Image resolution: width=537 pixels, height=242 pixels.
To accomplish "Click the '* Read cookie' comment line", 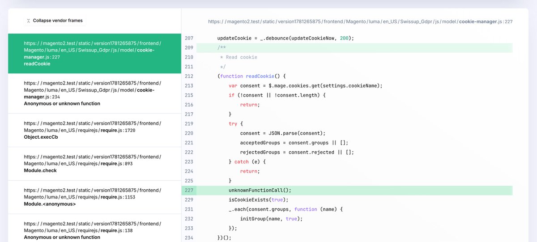I will pyautogui.click(x=239, y=57).
